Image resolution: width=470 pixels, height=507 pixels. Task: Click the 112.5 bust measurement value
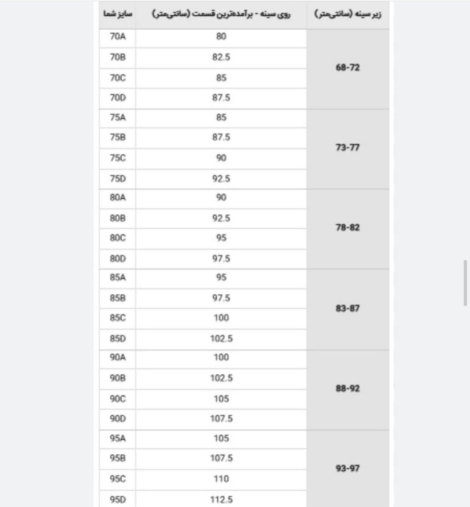coord(221,499)
